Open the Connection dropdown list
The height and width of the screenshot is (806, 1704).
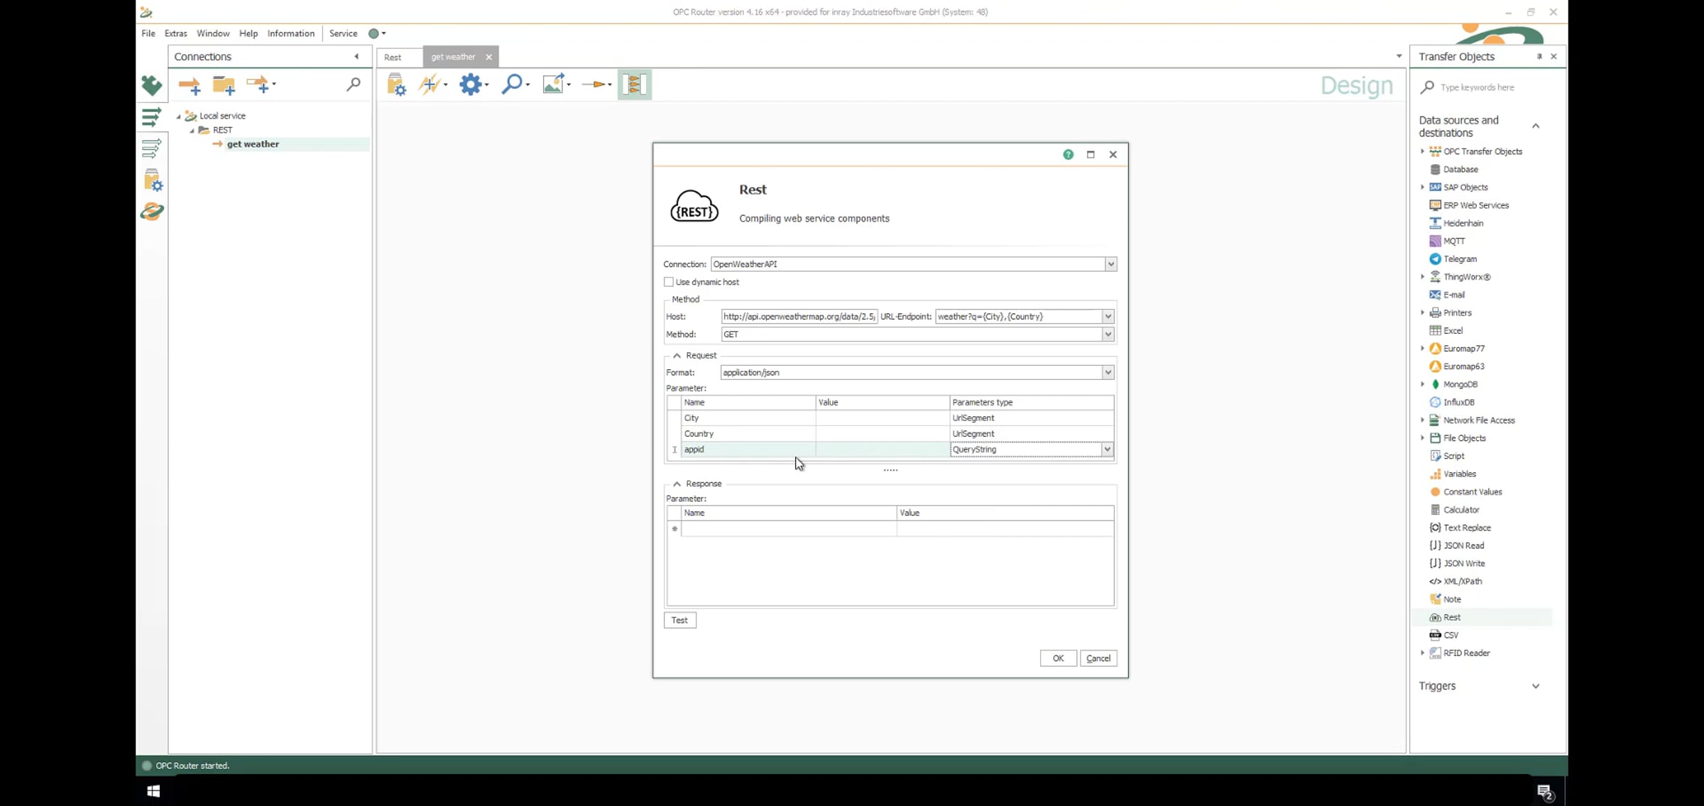click(1110, 264)
